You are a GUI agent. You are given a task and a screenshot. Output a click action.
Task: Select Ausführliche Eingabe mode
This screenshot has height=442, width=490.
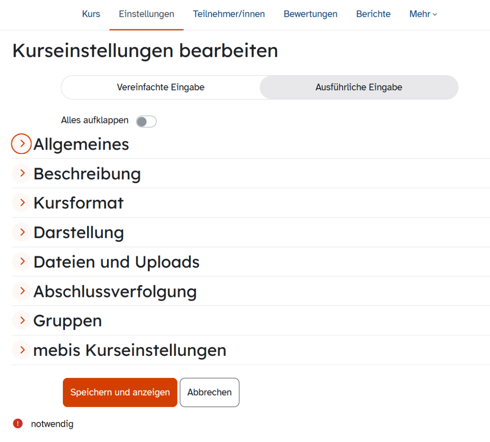click(x=359, y=87)
